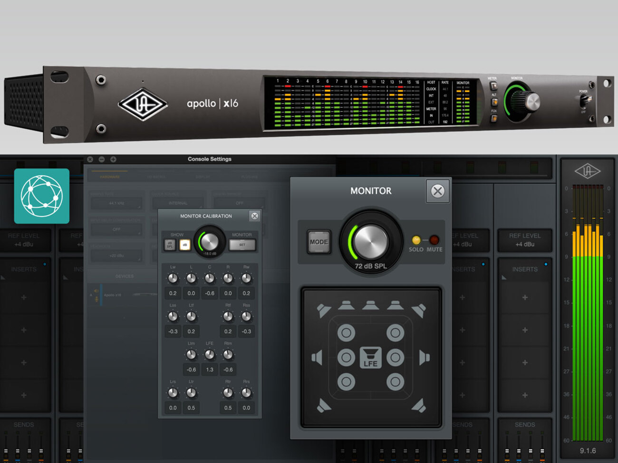Image resolution: width=618 pixels, height=463 pixels.
Task: Switch to the I/O MATRIX tab
Action: click(x=156, y=177)
